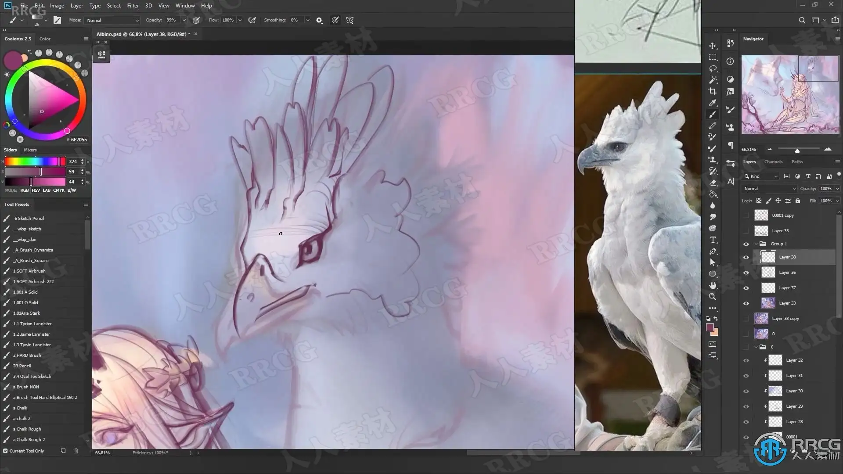
Task: Select the Eyedropper tool
Action: point(713,103)
